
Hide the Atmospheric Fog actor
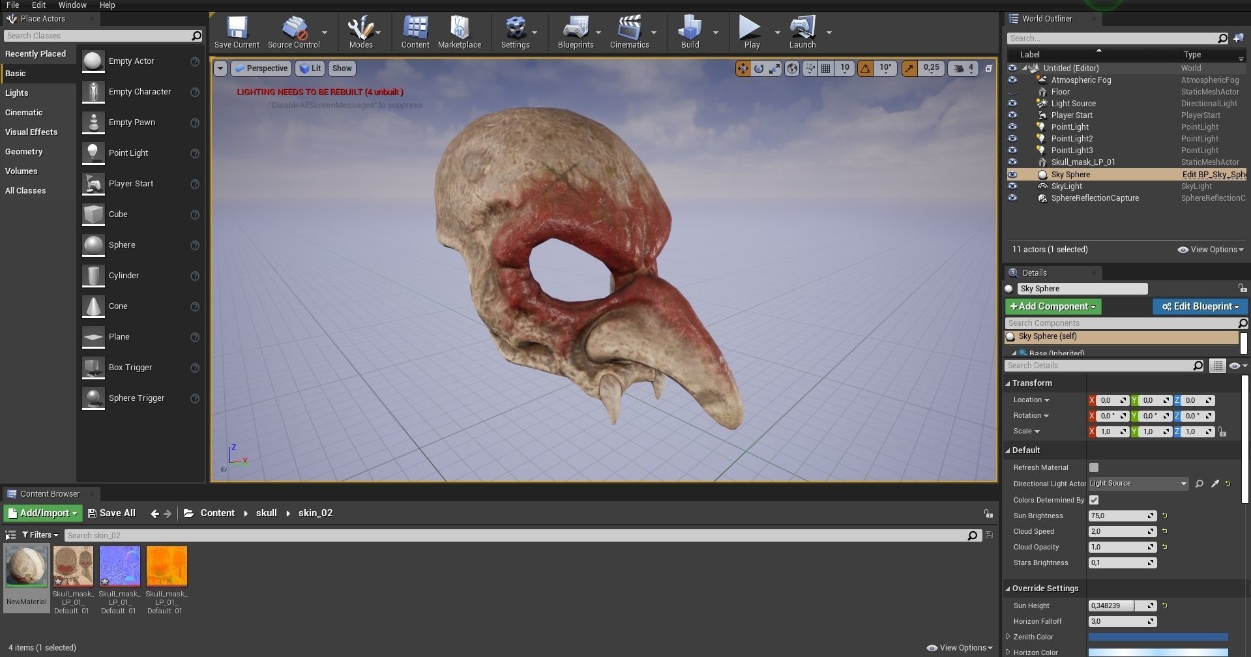[x=1012, y=80]
